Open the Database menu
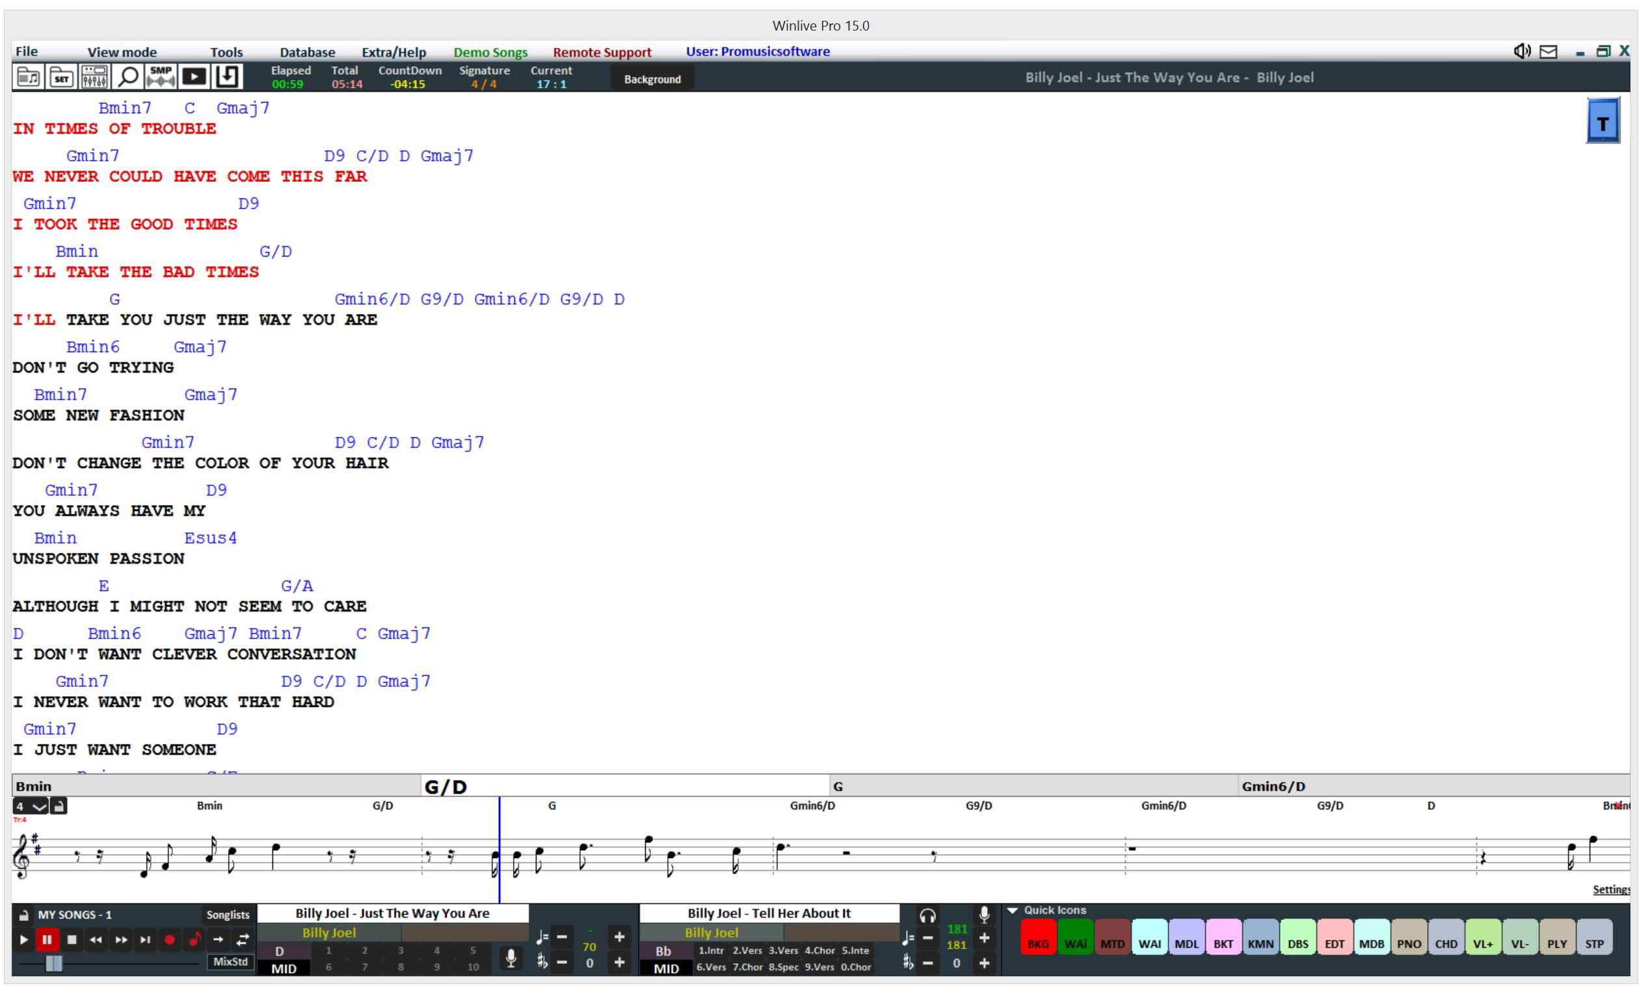The height and width of the screenshot is (986, 1648). coord(307,52)
